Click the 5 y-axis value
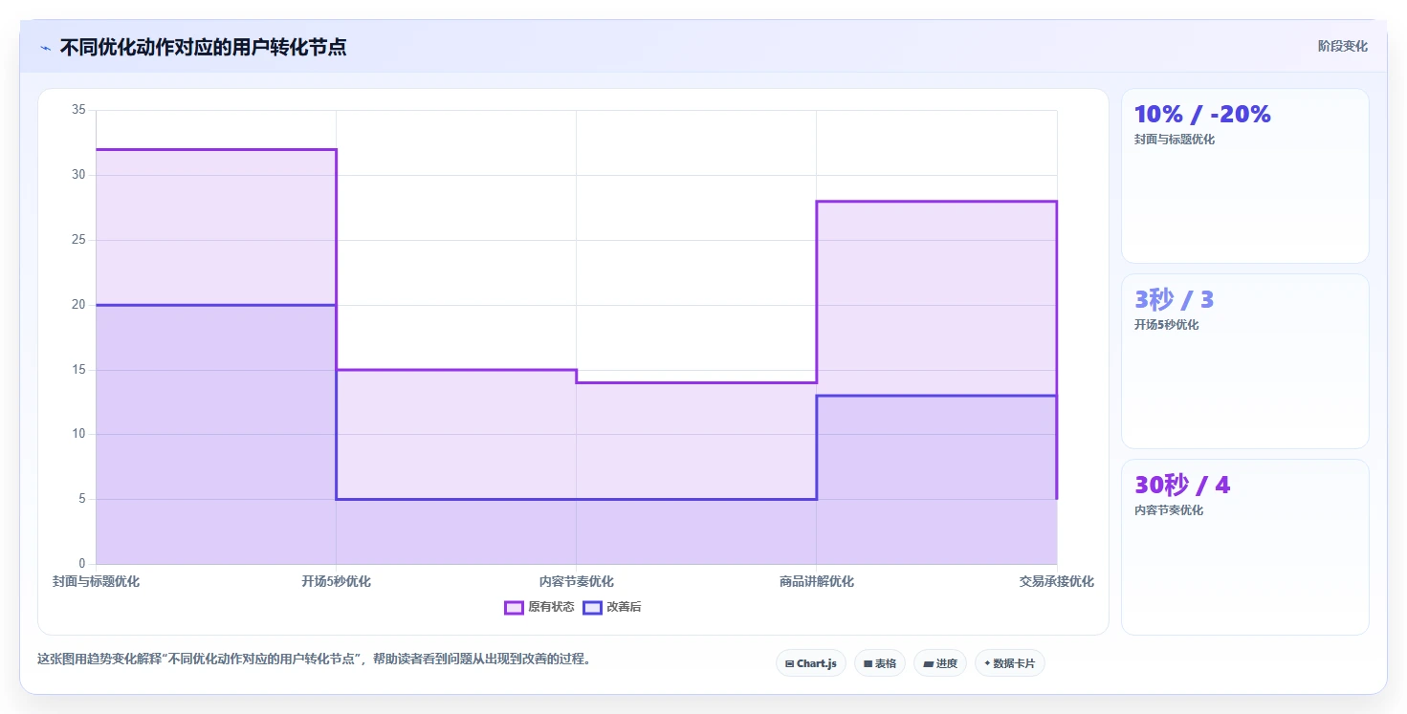The height and width of the screenshot is (714, 1407). pyautogui.click(x=81, y=499)
